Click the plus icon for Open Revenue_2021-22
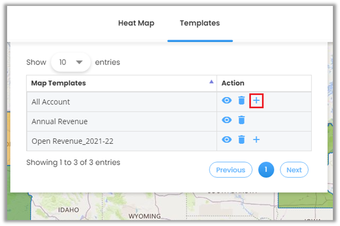Image resolution: width=340 pixels, height=226 pixels. 256,140
